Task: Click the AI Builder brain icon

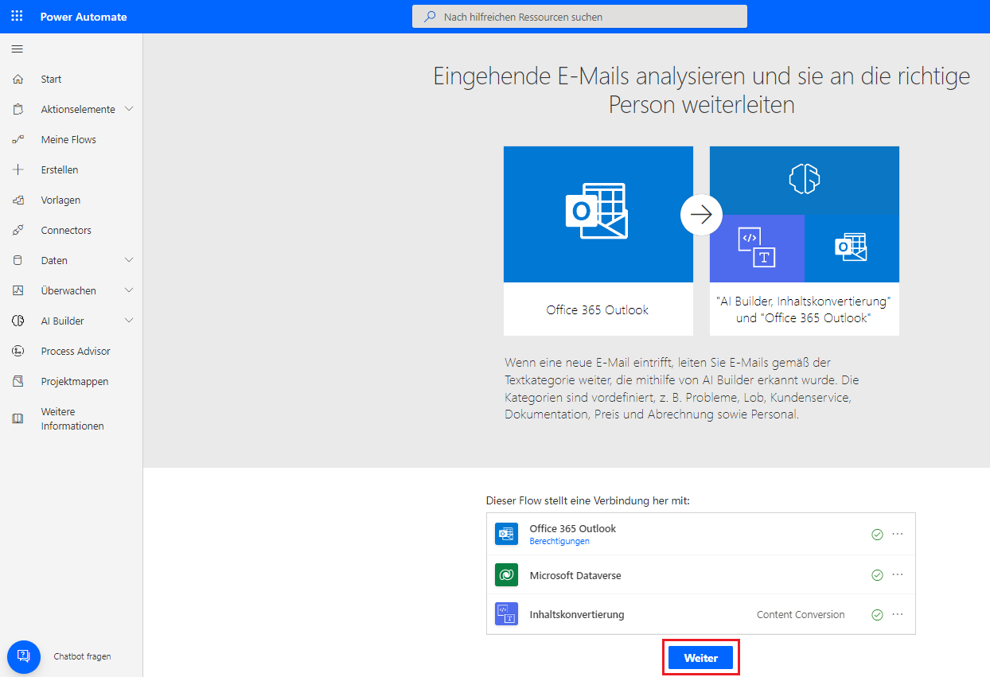Action: [18, 321]
